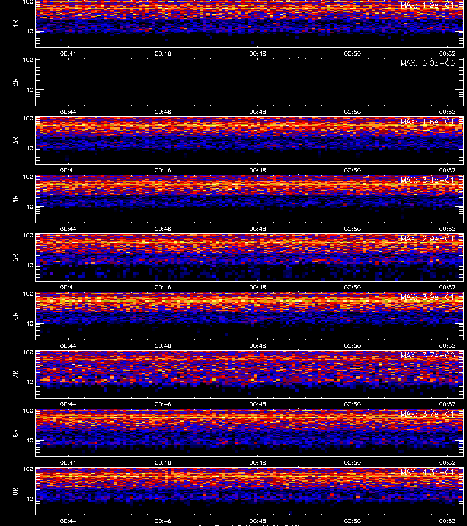Select the 7R axis label
The width and height of the screenshot is (467, 526).
coord(15,375)
